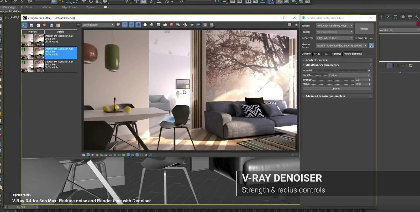
Task: Open Motion panel icon in command panel
Action: pyautogui.click(x=403, y=17)
